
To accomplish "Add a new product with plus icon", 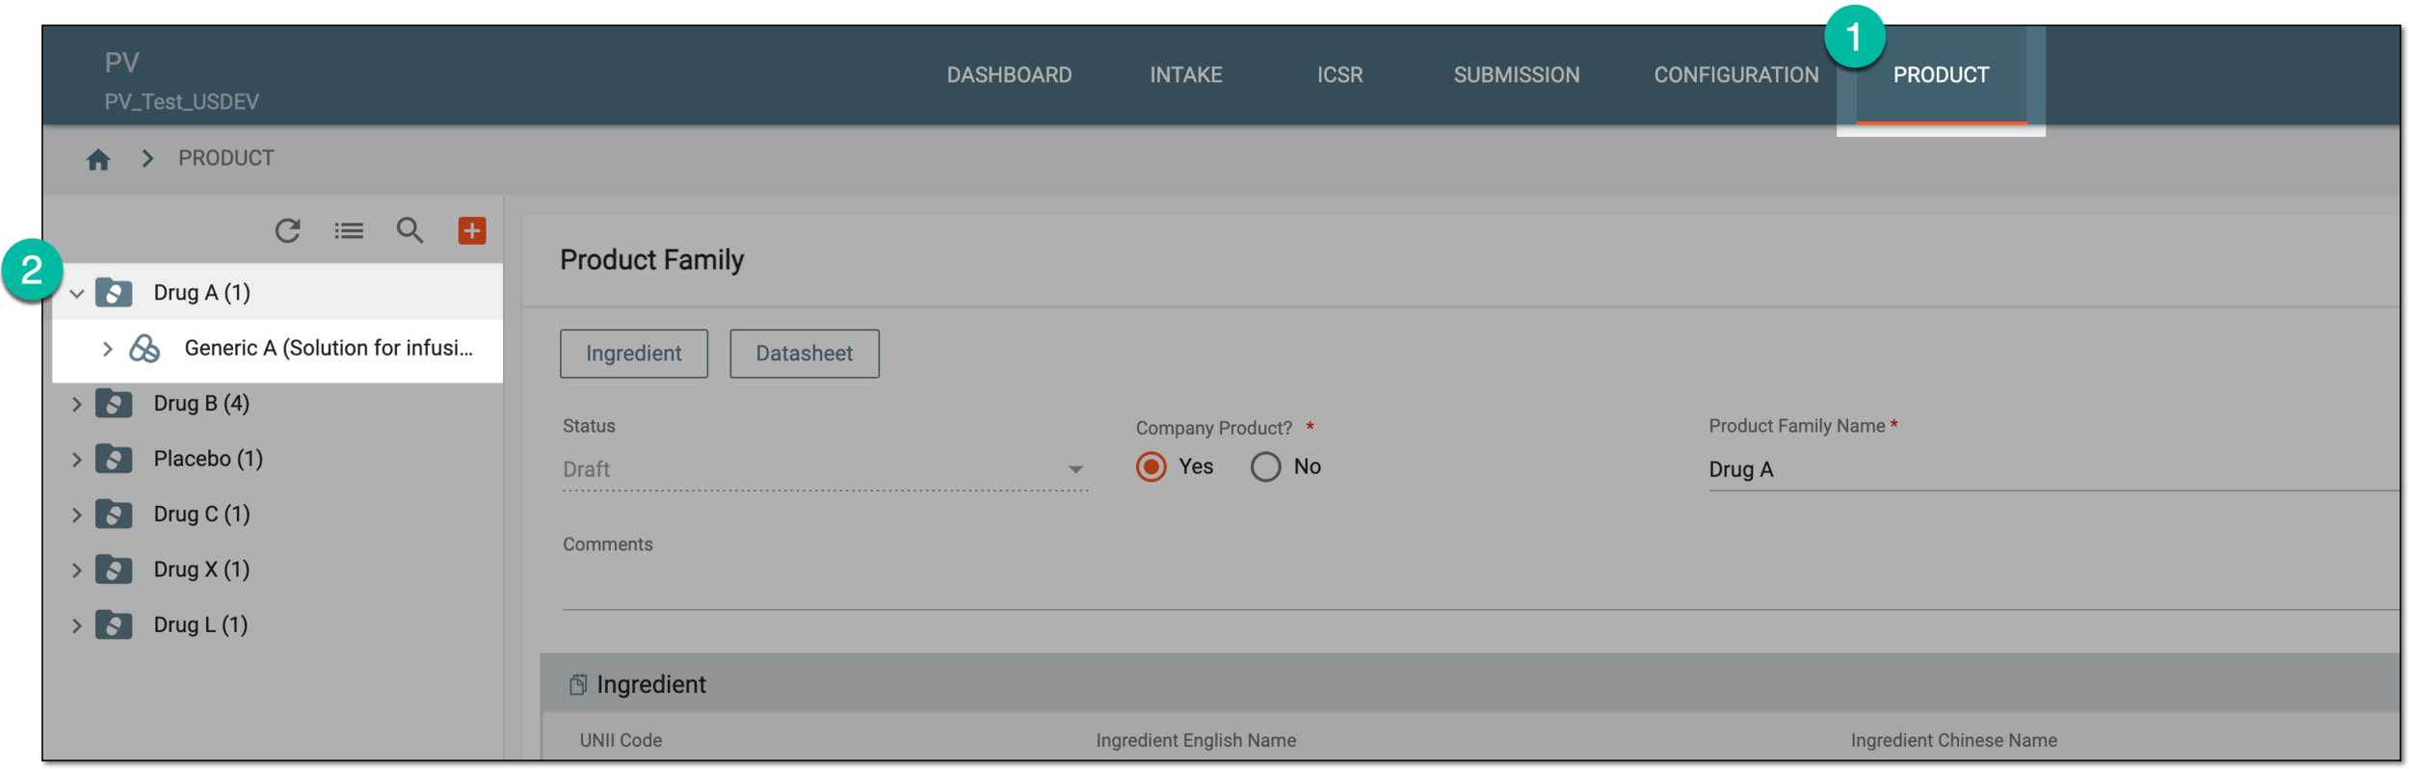I will (x=471, y=230).
